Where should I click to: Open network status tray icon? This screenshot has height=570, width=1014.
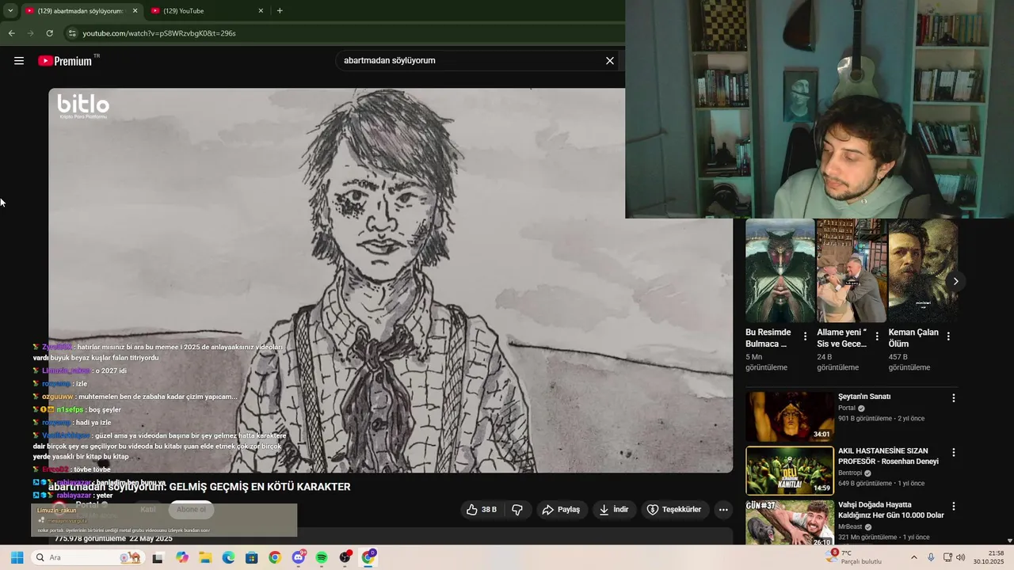947,557
